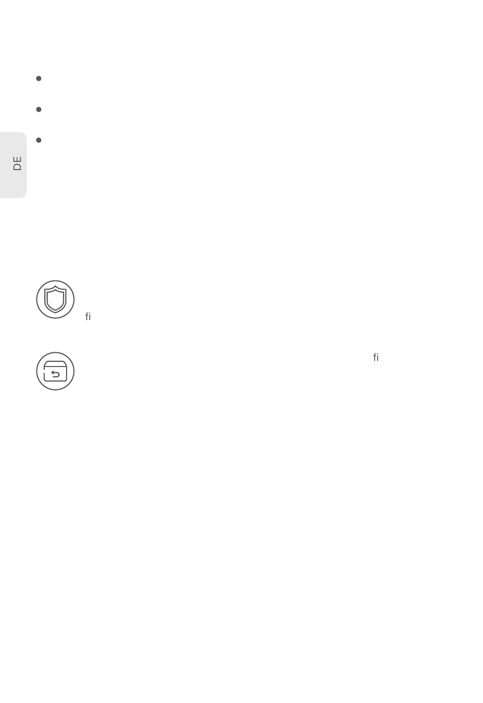Click the third bullet point

click(x=39, y=140)
